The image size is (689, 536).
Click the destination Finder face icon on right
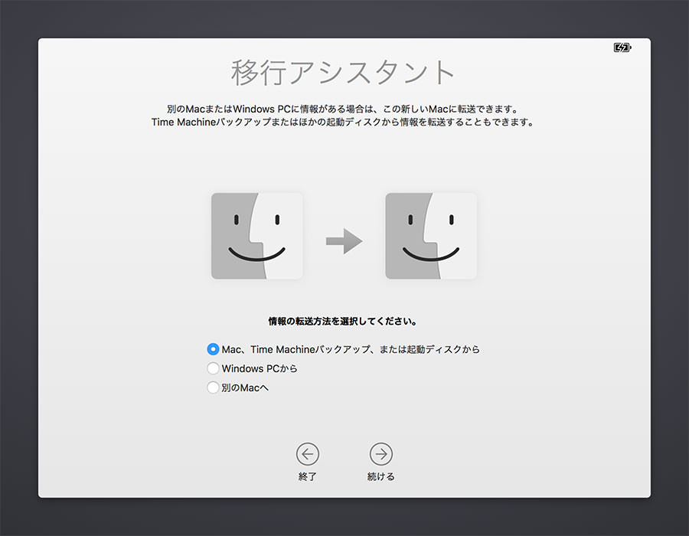pyautogui.click(x=431, y=236)
